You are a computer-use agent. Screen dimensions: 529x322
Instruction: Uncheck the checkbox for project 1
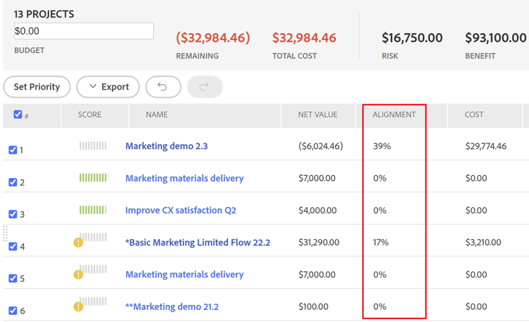[x=13, y=150]
